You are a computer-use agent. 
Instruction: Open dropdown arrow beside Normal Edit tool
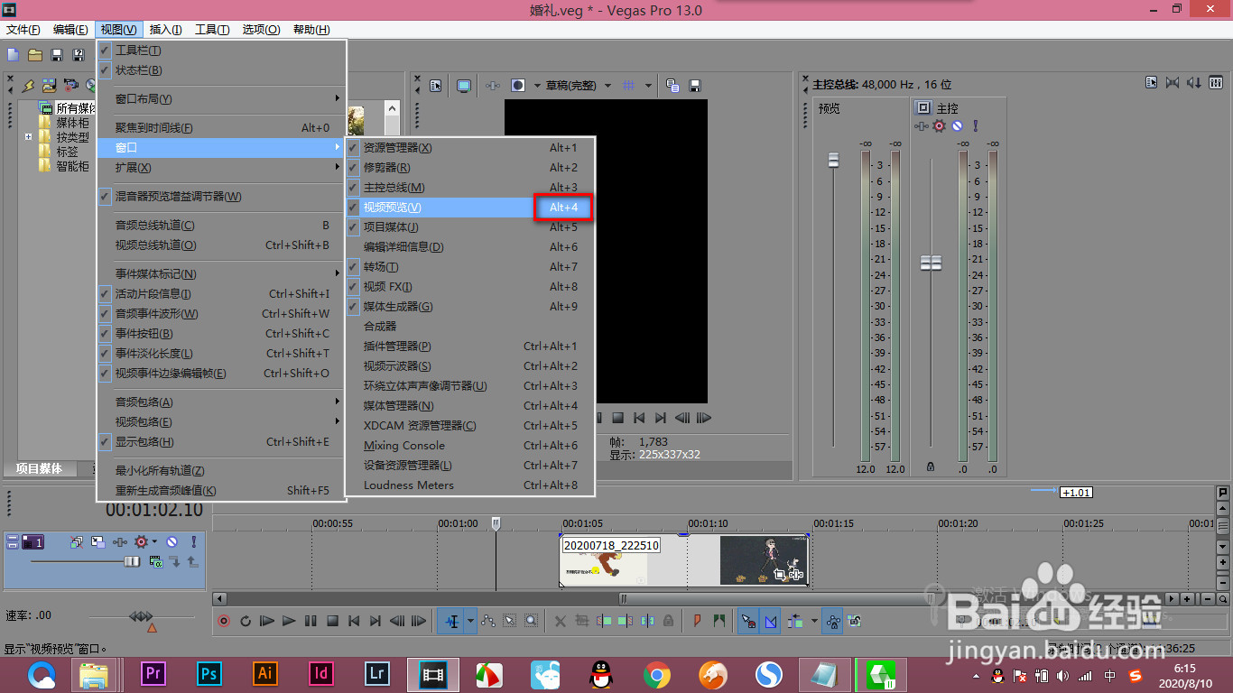(470, 621)
